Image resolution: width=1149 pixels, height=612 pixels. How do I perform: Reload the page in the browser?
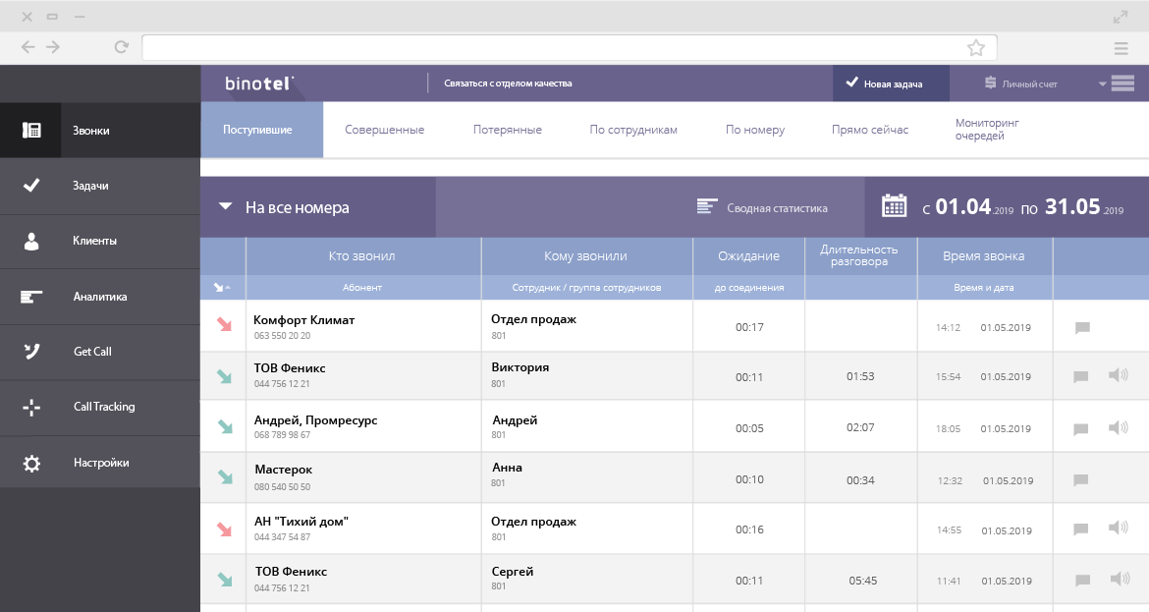click(121, 47)
